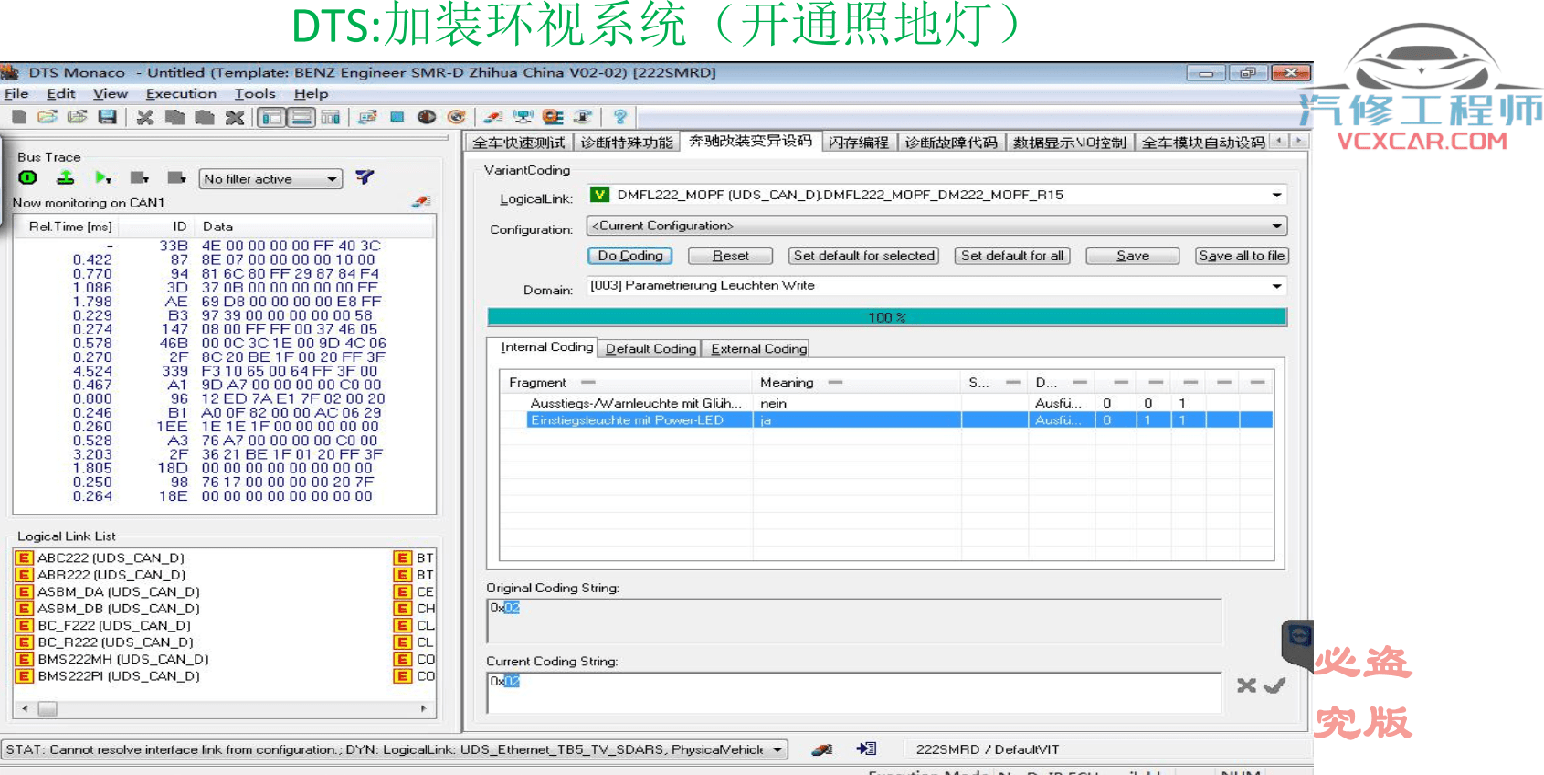The height and width of the screenshot is (775, 1544).
Task: Click the blue filter funnel icon
Action: [x=365, y=177]
